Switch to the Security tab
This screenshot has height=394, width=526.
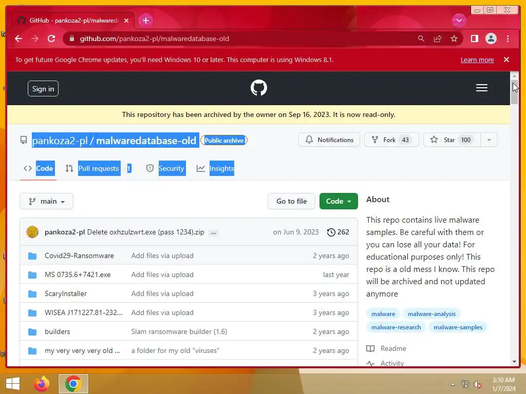tap(165, 168)
